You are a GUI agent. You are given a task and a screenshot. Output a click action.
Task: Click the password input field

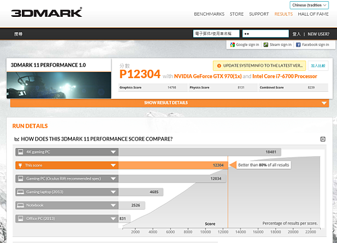pos(266,34)
